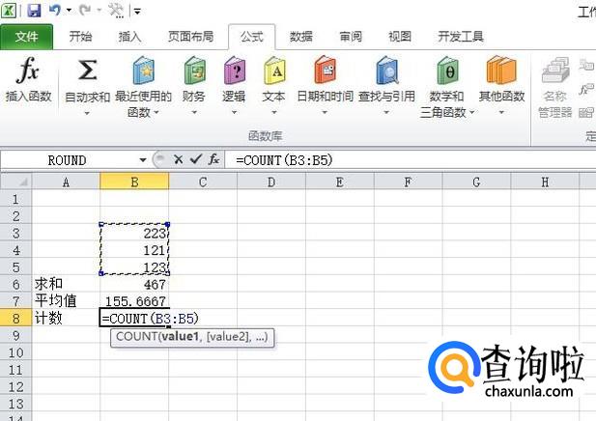Switch to the Review (审阅) tab

351,37
